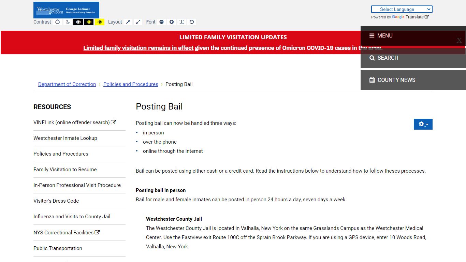Open Influenza and Visits to County Jail
Image resolution: width=466 pixels, height=262 pixels.
tap(72, 217)
